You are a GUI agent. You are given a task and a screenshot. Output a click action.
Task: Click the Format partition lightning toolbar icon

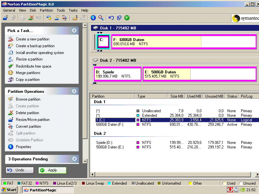pyautogui.click(x=57, y=18)
